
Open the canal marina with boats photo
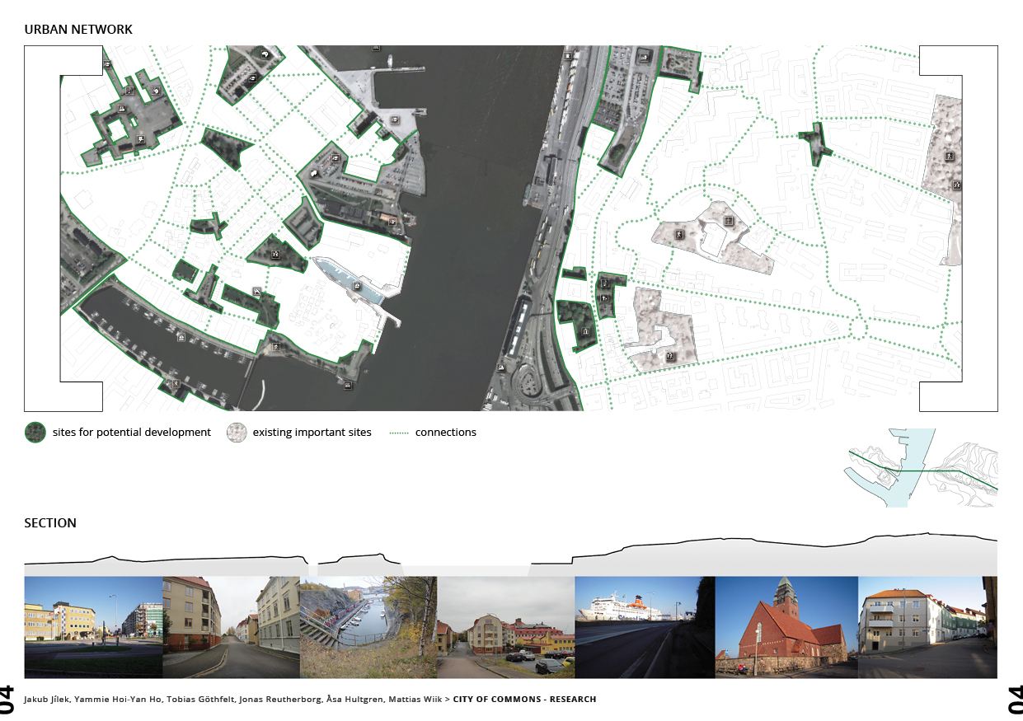coord(368,626)
